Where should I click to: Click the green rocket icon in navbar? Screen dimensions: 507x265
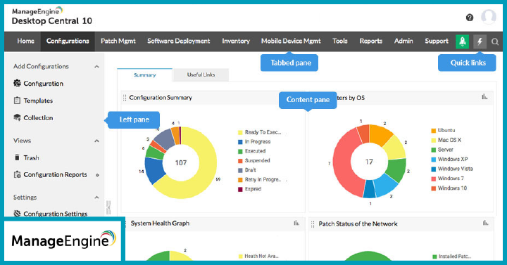click(463, 41)
